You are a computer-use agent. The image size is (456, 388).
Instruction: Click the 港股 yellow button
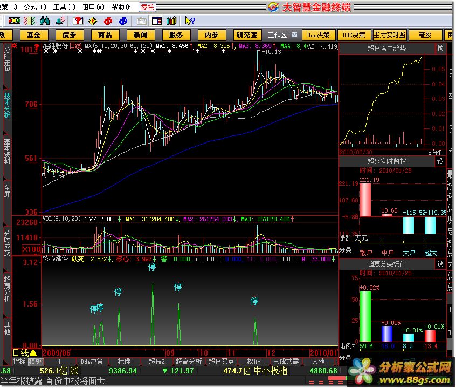(425, 35)
